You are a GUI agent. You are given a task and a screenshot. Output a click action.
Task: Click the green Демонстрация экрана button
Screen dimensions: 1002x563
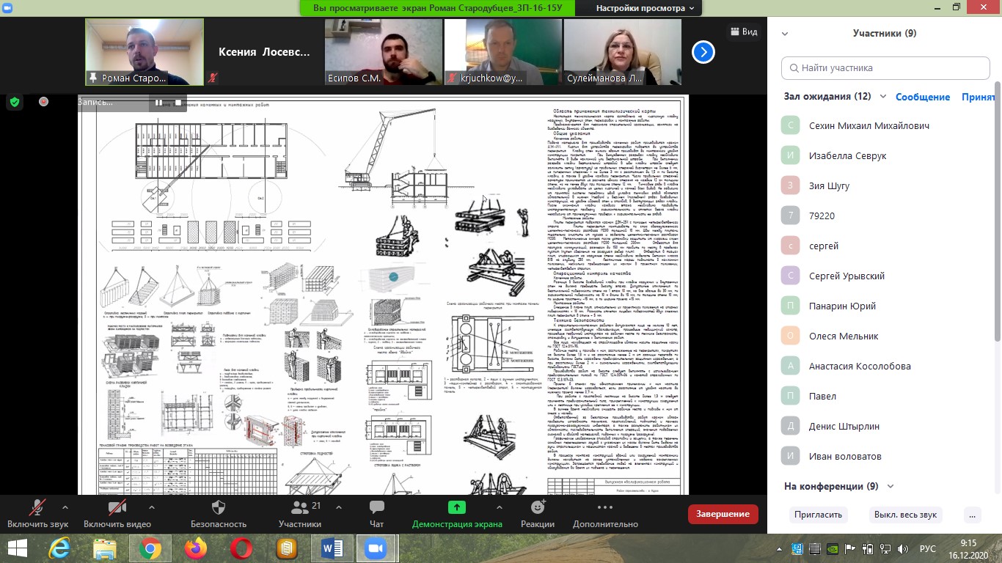pyautogui.click(x=457, y=513)
